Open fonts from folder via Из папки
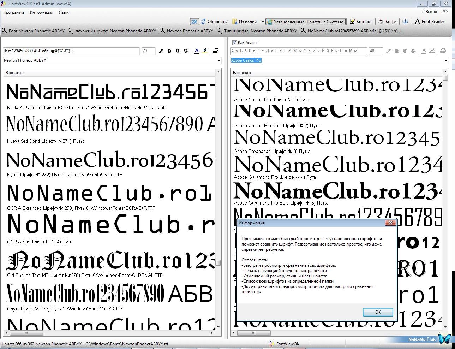455x349 pixels. pos(245,22)
